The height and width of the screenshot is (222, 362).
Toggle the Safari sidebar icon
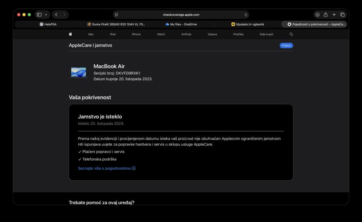pos(39,15)
